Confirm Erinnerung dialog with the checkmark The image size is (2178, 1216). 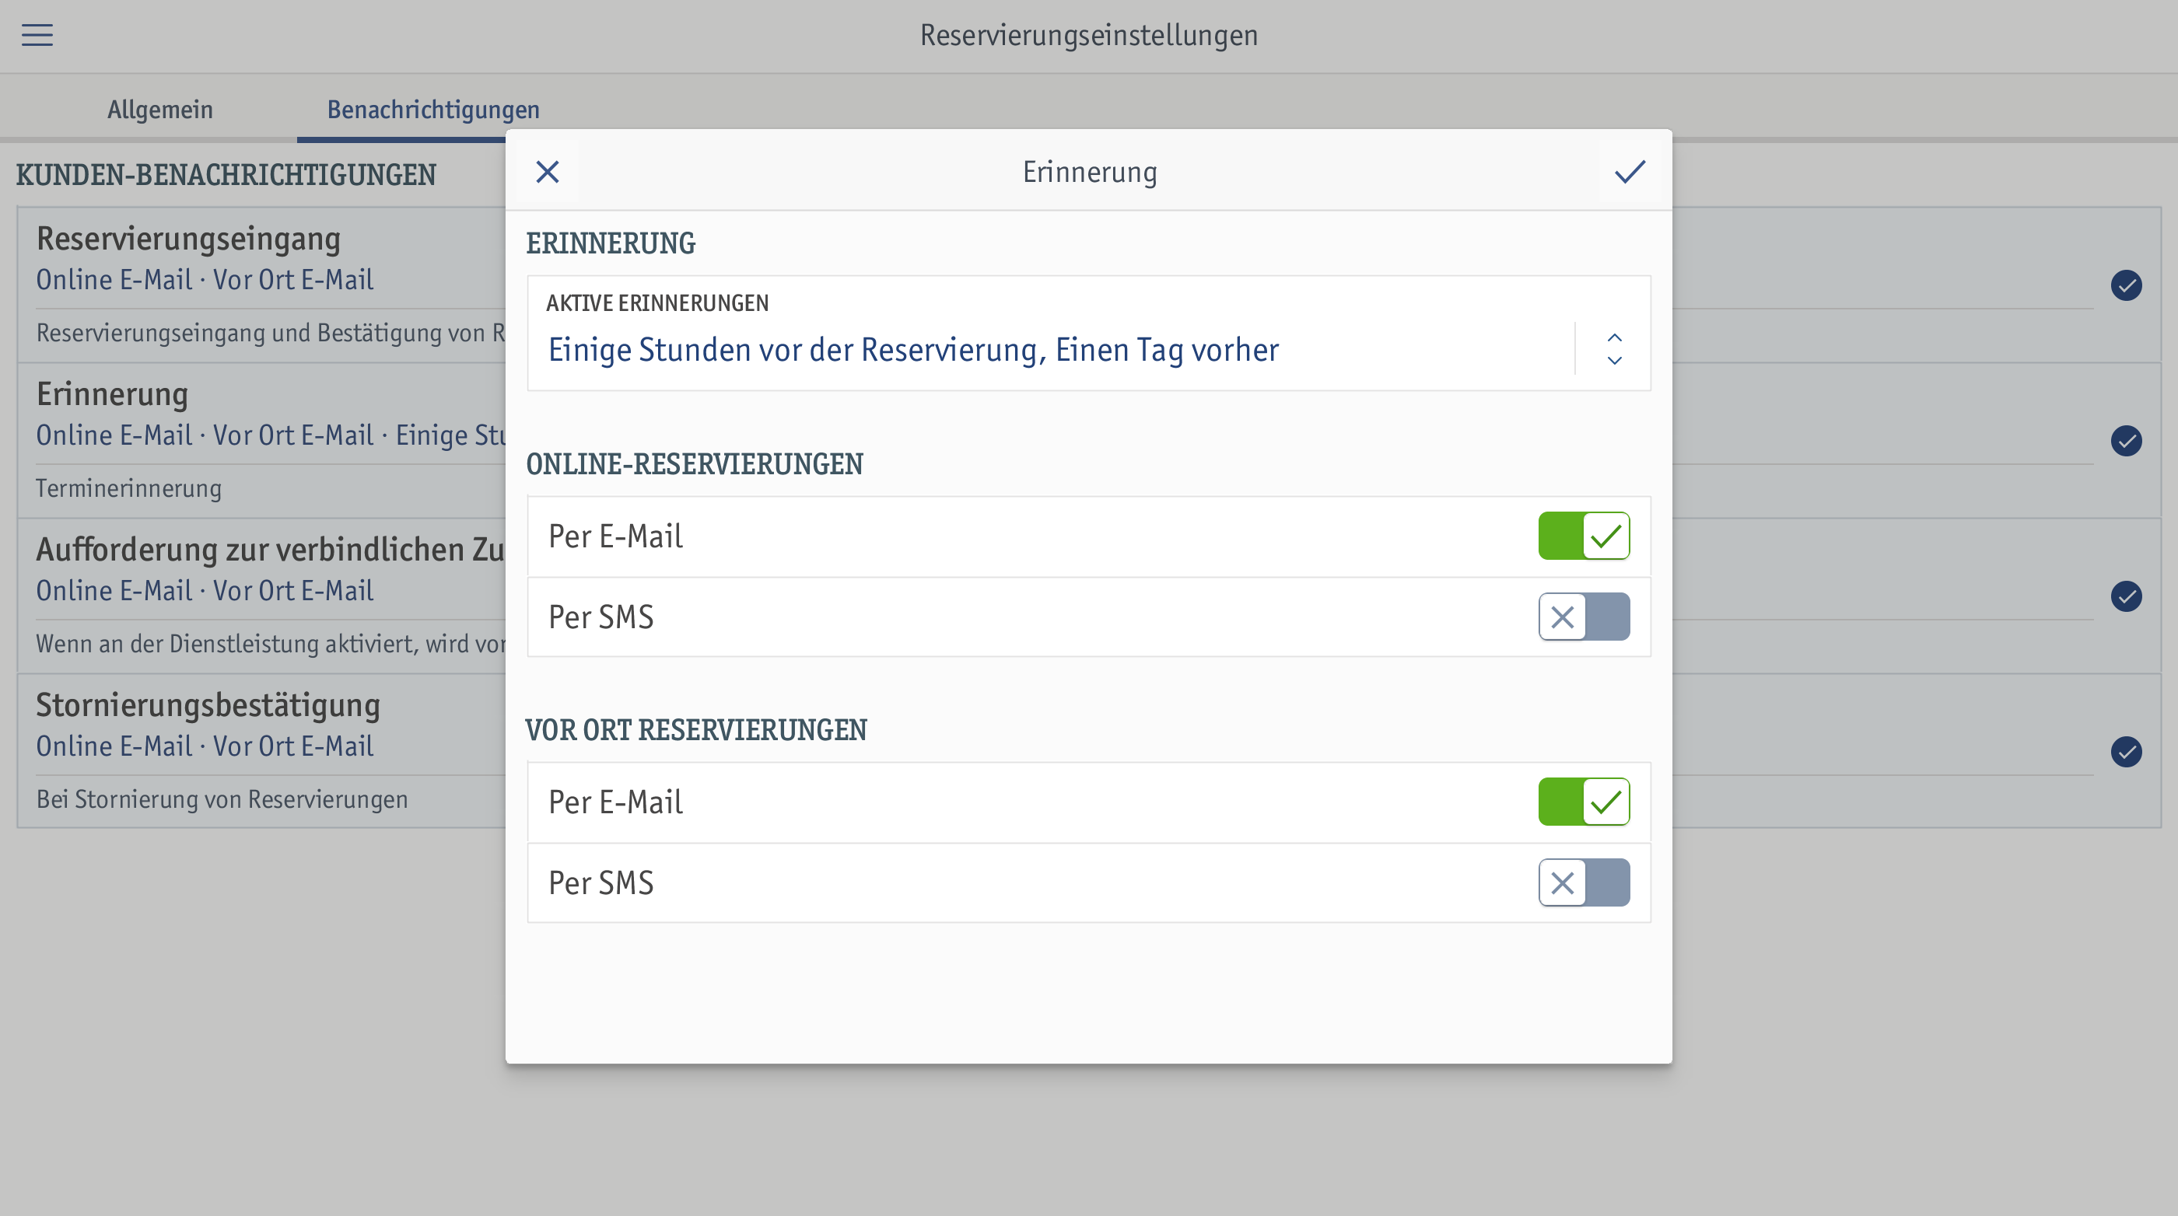tap(1630, 173)
